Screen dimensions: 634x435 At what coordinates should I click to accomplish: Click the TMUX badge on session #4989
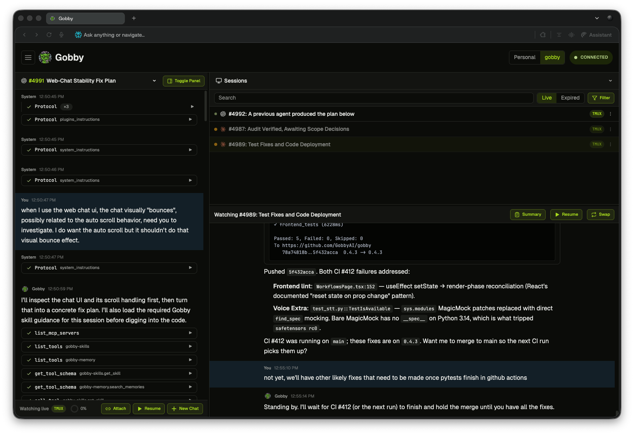[597, 144]
